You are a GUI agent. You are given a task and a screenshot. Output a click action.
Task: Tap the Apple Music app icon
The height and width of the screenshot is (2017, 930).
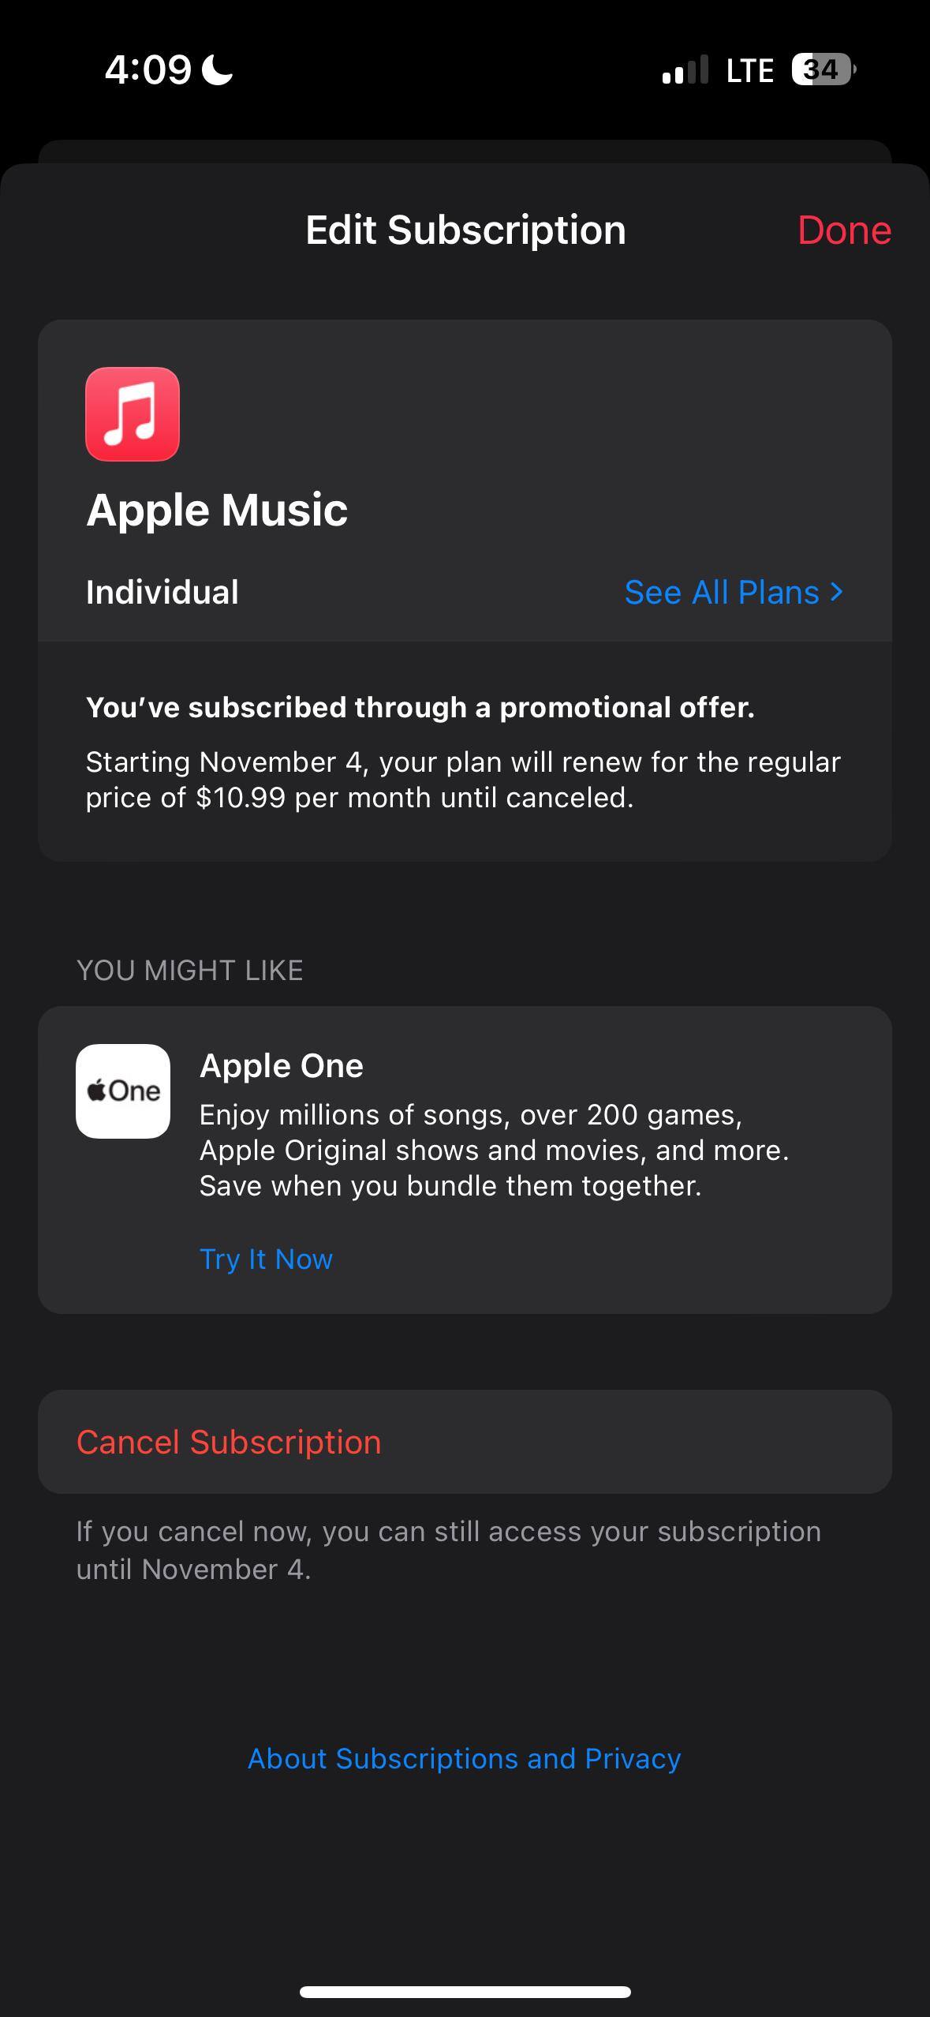(133, 414)
